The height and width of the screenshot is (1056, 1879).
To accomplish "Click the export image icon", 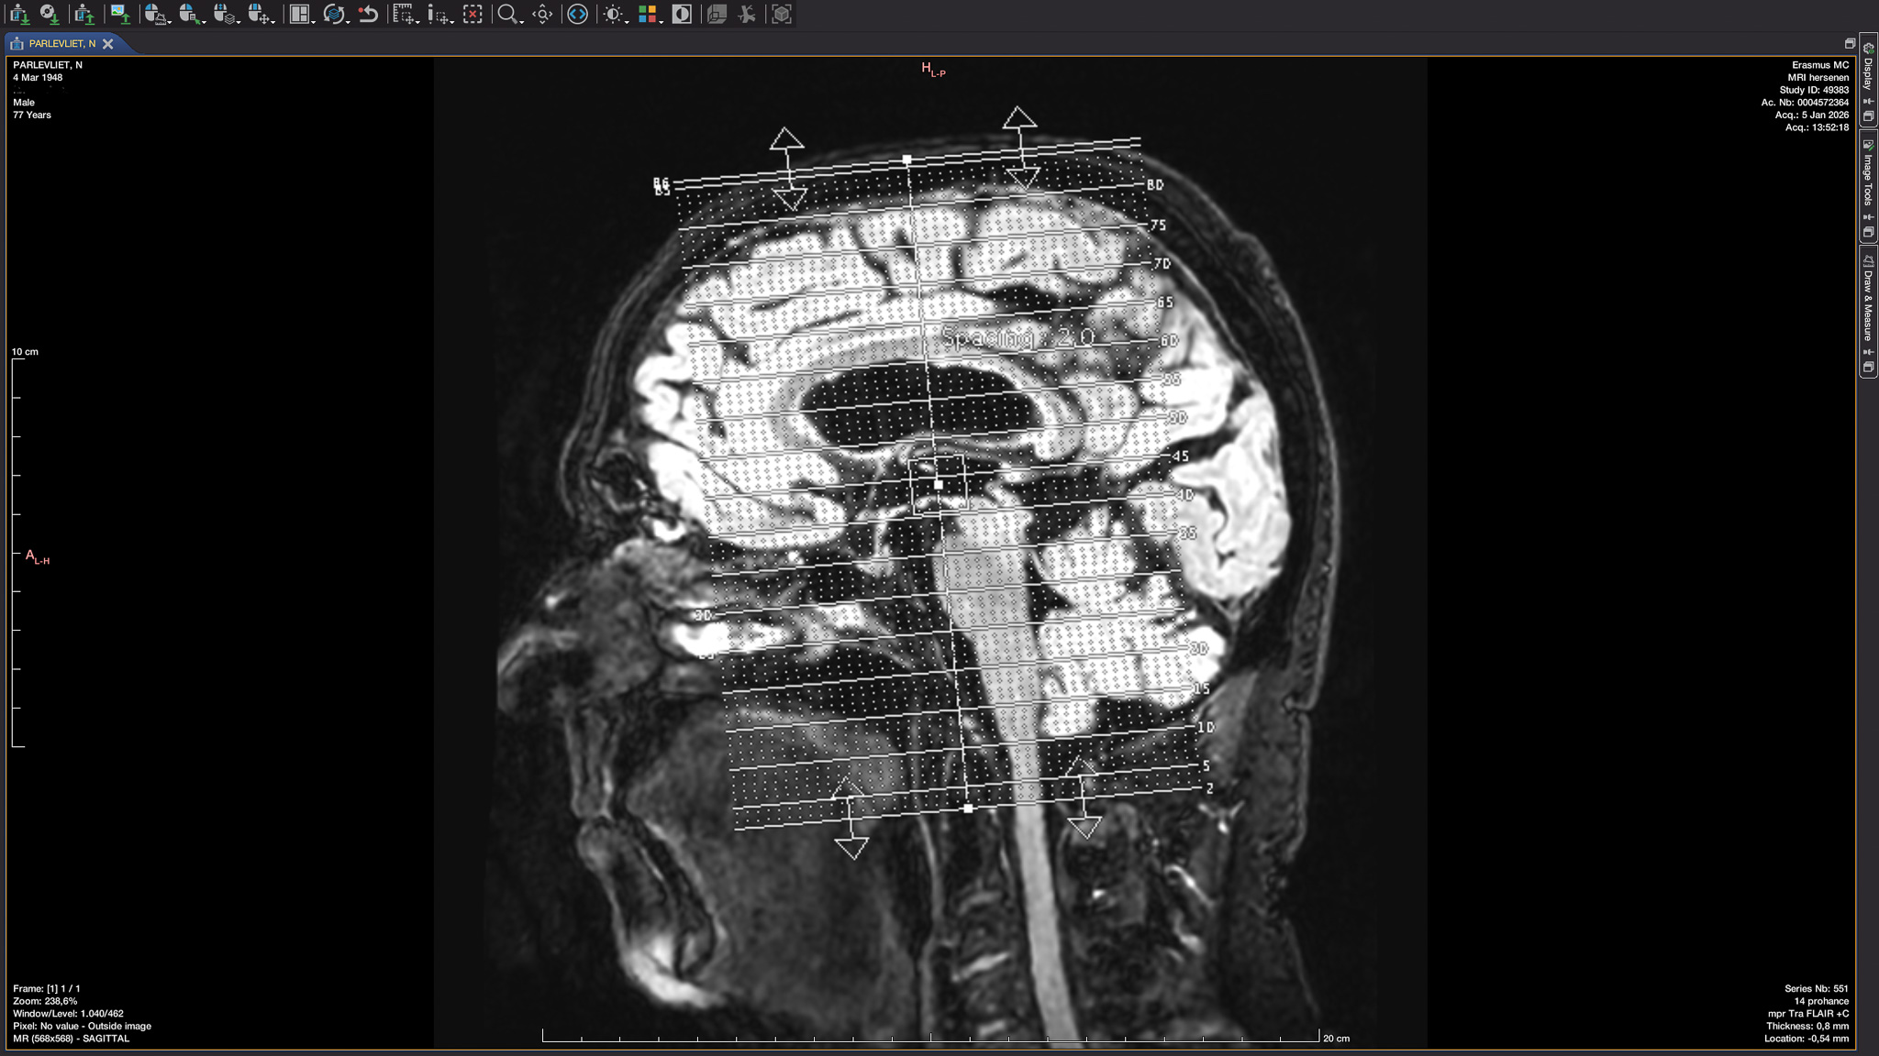I will click(119, 14).
